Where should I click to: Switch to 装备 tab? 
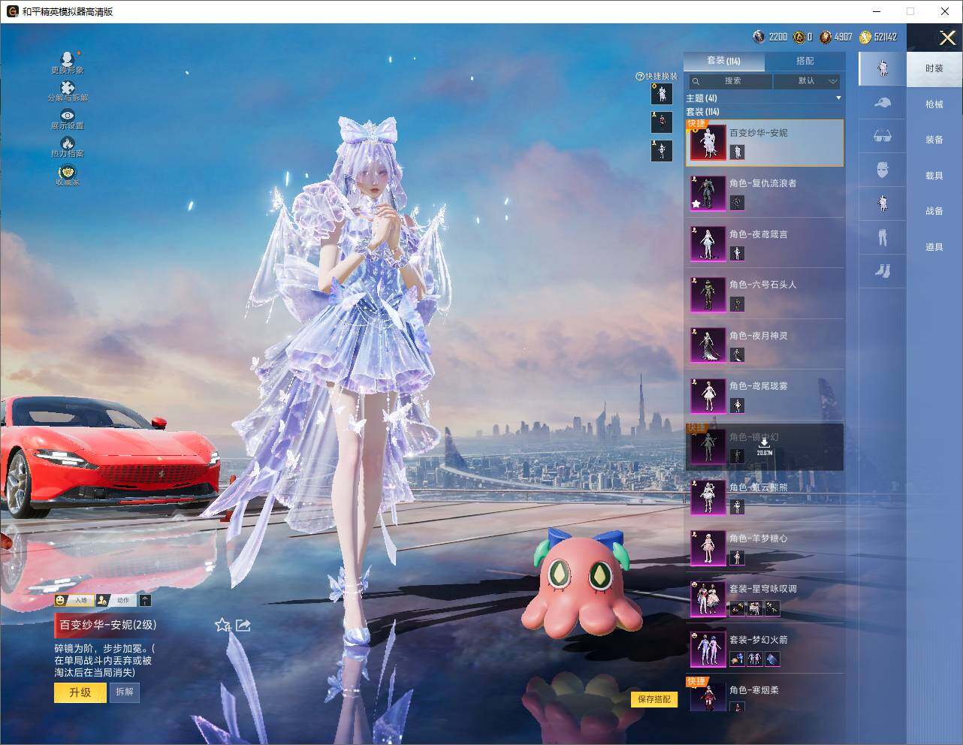pos(934,140)
